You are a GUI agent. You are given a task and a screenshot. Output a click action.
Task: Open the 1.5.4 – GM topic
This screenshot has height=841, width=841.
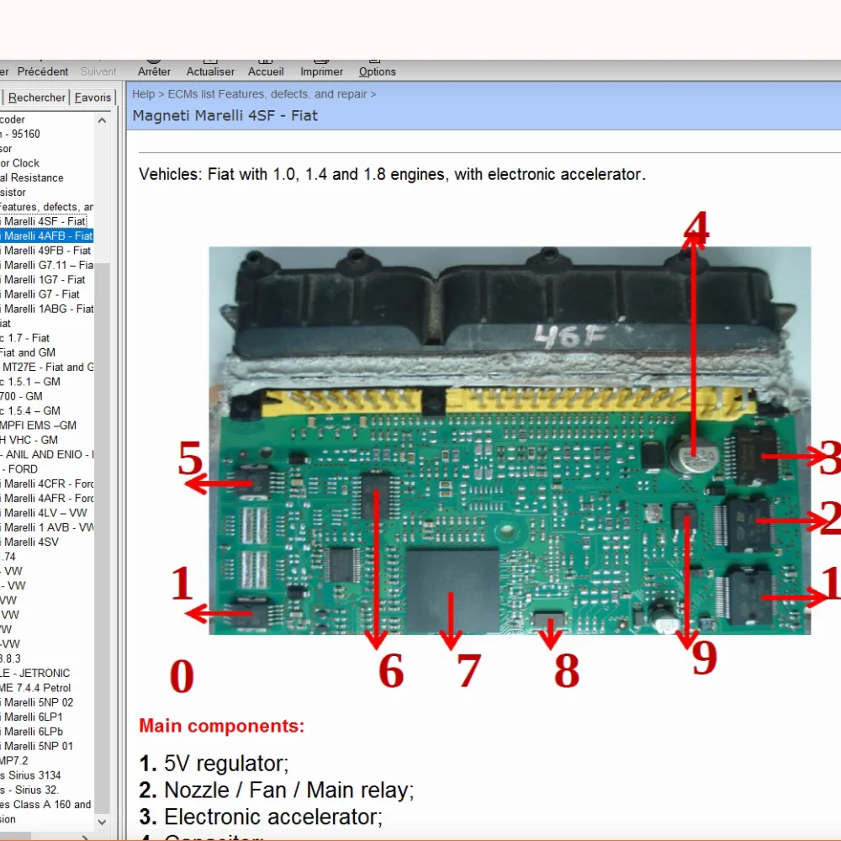click(30, 411)
